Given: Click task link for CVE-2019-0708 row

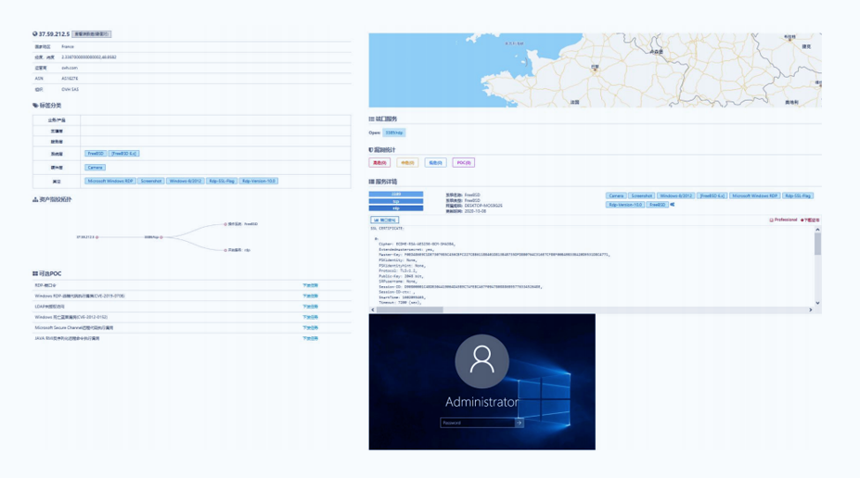Looking at the screenshot, I should pyautogui.click(x=311, y=296).
